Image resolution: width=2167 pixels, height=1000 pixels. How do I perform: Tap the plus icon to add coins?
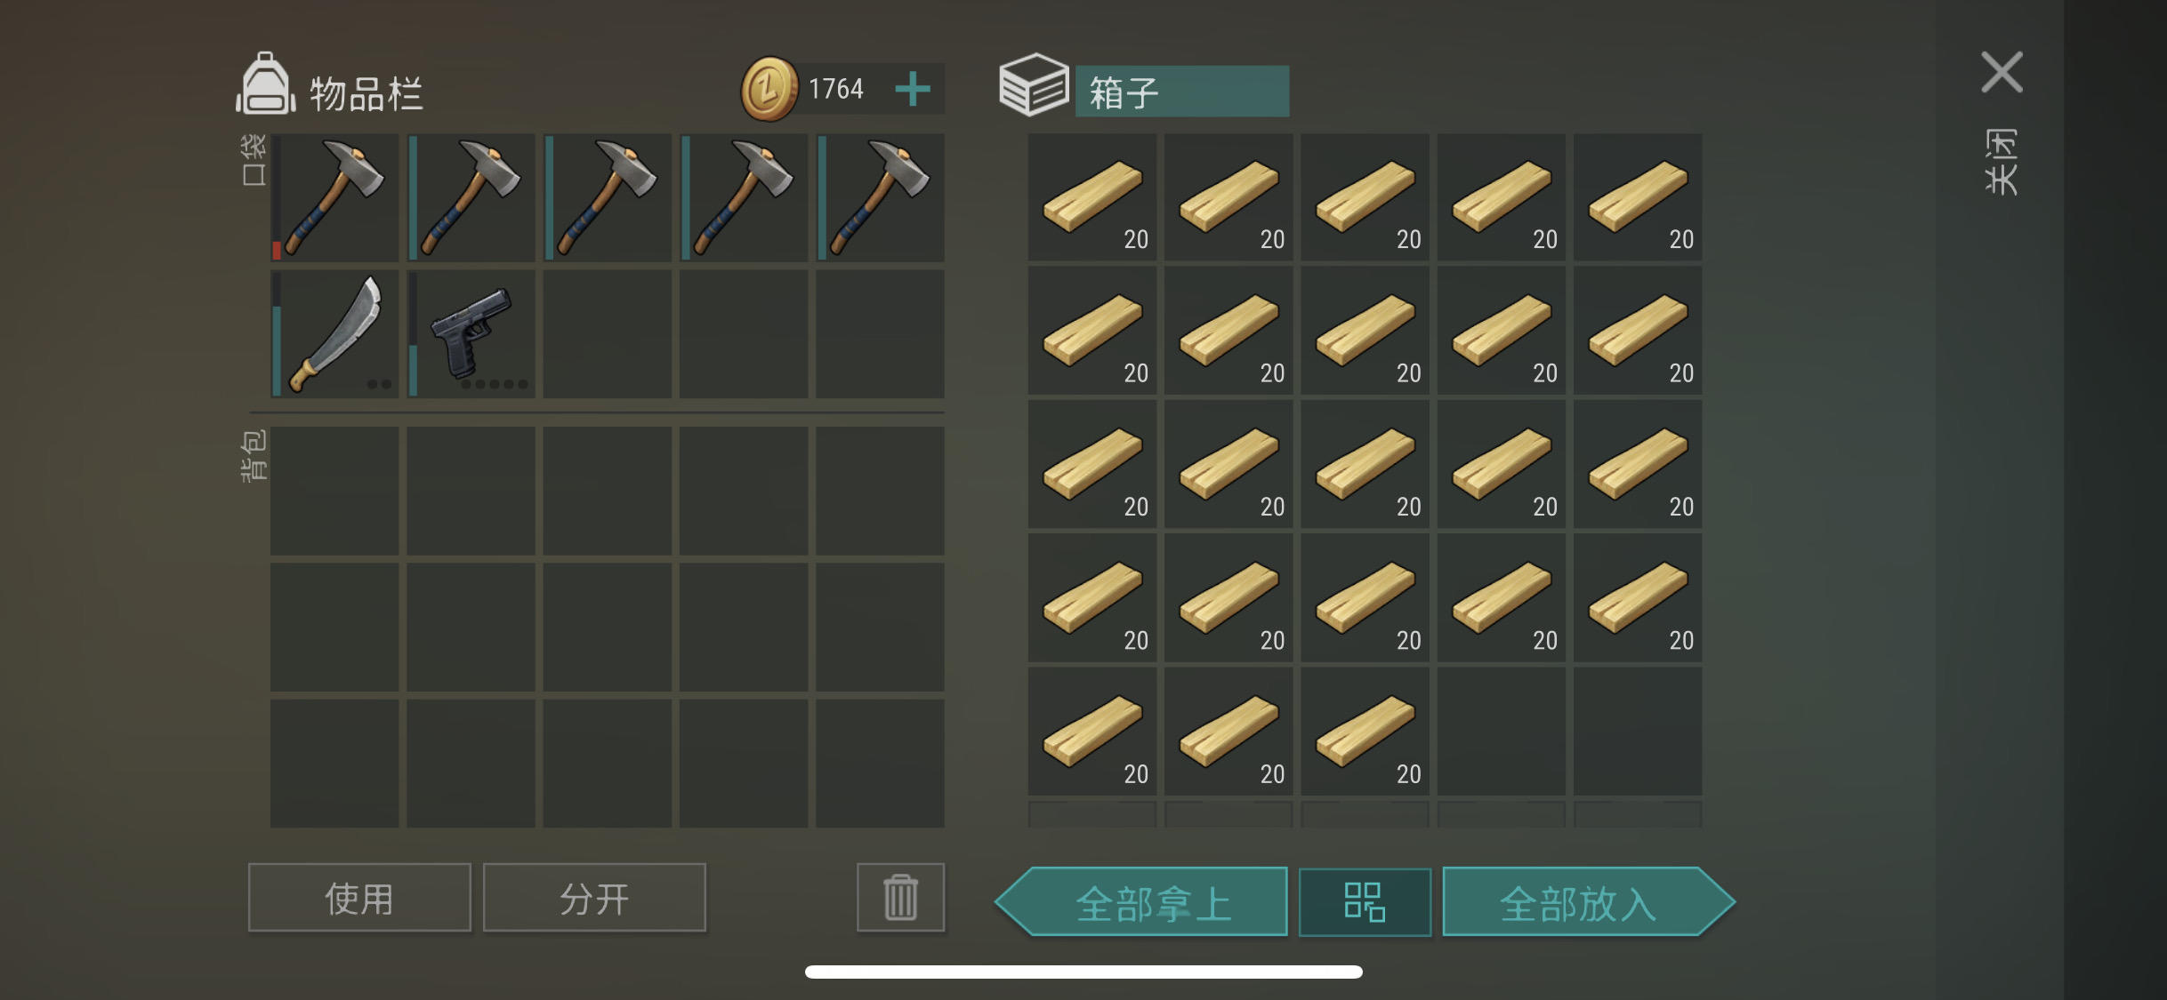point(912,89)
